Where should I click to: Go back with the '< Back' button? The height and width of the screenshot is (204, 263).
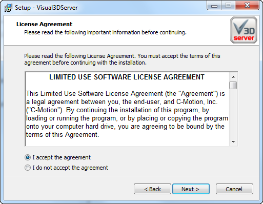tap(152, 189)
